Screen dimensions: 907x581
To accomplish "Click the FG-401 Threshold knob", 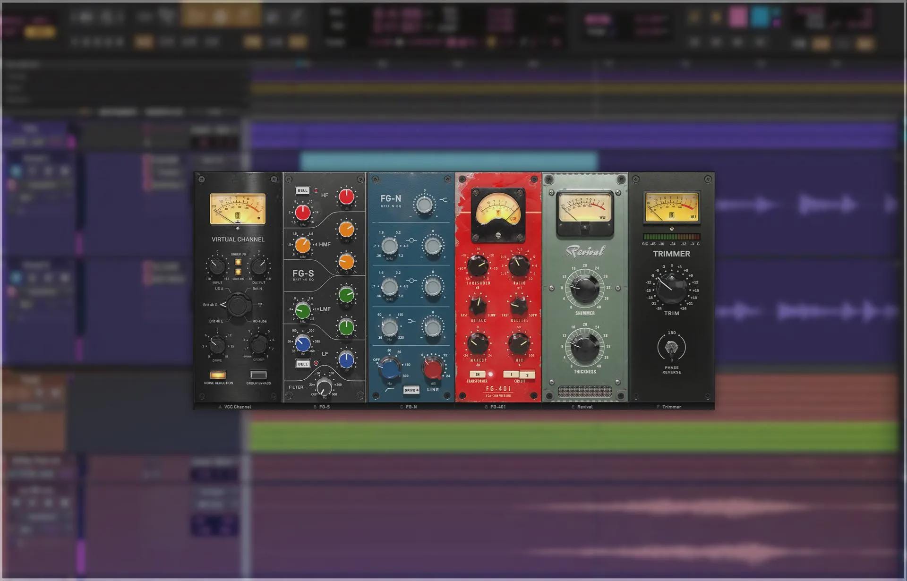I will [478, 266].
